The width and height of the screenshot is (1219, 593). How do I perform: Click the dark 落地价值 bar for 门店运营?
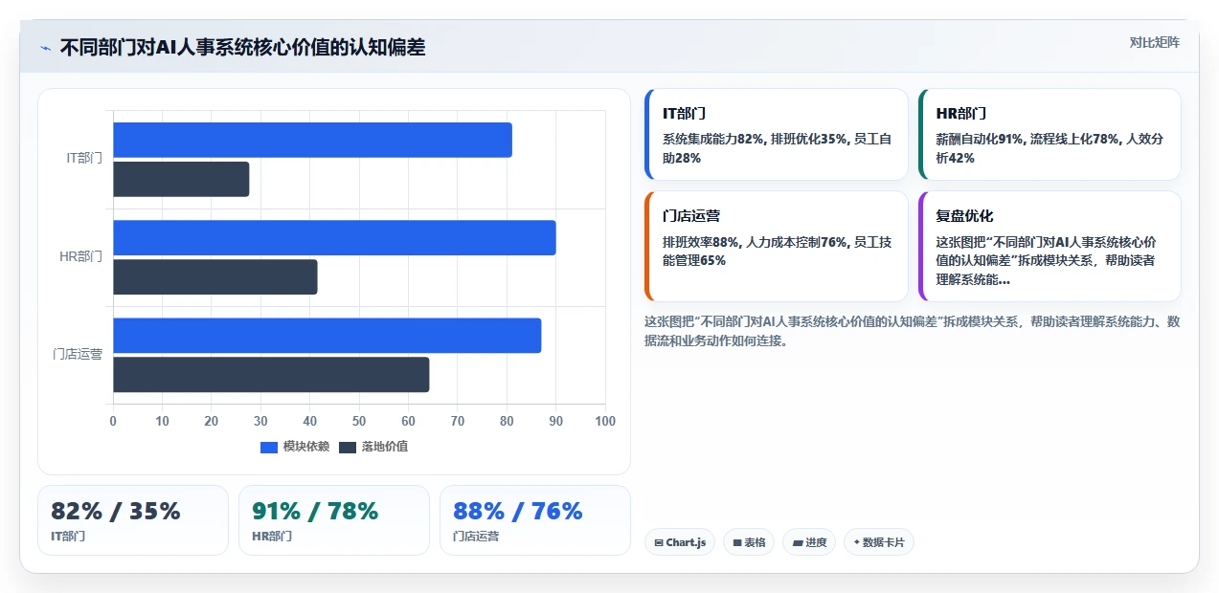(x=271, y=375)
